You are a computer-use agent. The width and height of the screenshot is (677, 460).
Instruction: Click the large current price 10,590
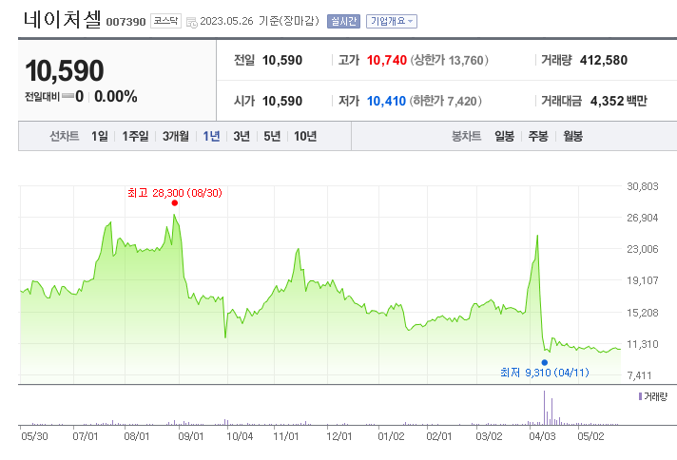point(65,70)
